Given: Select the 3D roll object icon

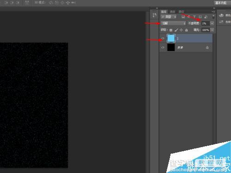Looking at the screenshot, I should [57, 3].
